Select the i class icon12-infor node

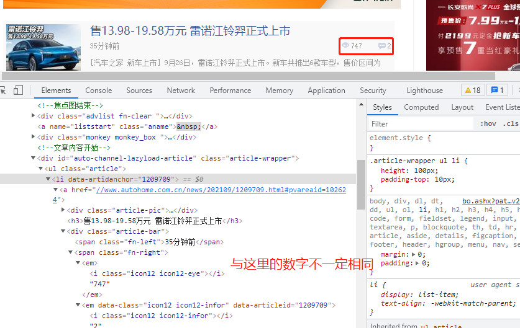tap(161, 316)
